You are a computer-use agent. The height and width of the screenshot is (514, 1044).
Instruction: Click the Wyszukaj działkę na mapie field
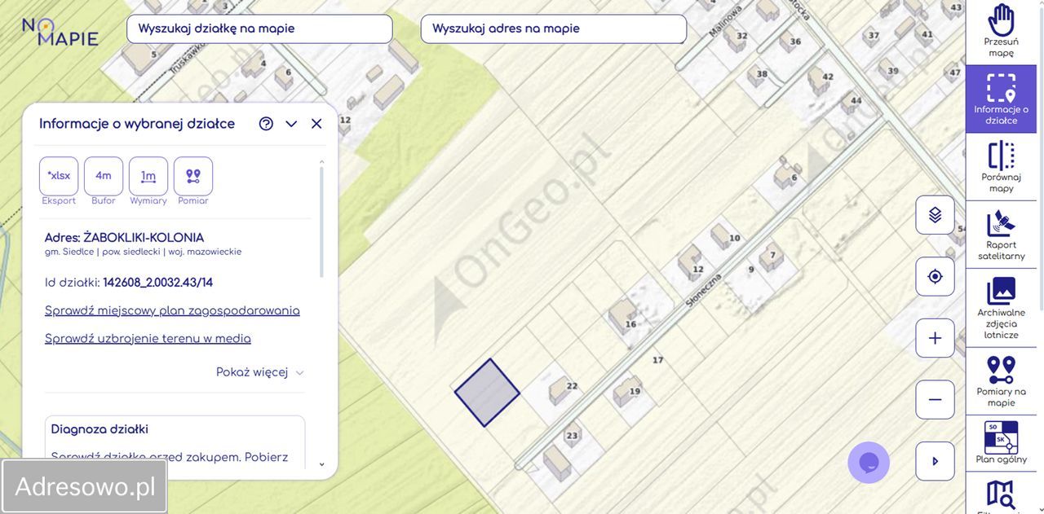[259, 29]
